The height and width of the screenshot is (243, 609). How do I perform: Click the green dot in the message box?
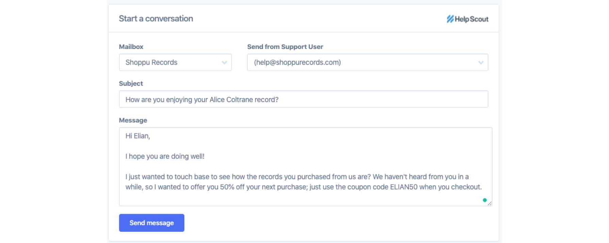(x=484, y=200)
